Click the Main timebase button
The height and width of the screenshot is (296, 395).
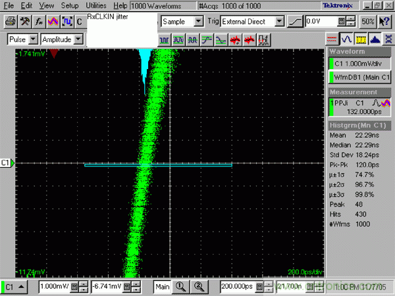pos(163,287)
